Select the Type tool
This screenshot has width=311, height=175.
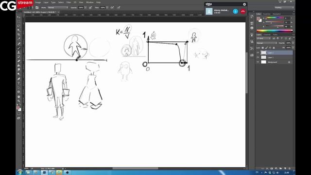tap(18, 83)
